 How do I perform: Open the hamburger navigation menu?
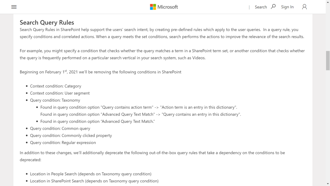14,7
